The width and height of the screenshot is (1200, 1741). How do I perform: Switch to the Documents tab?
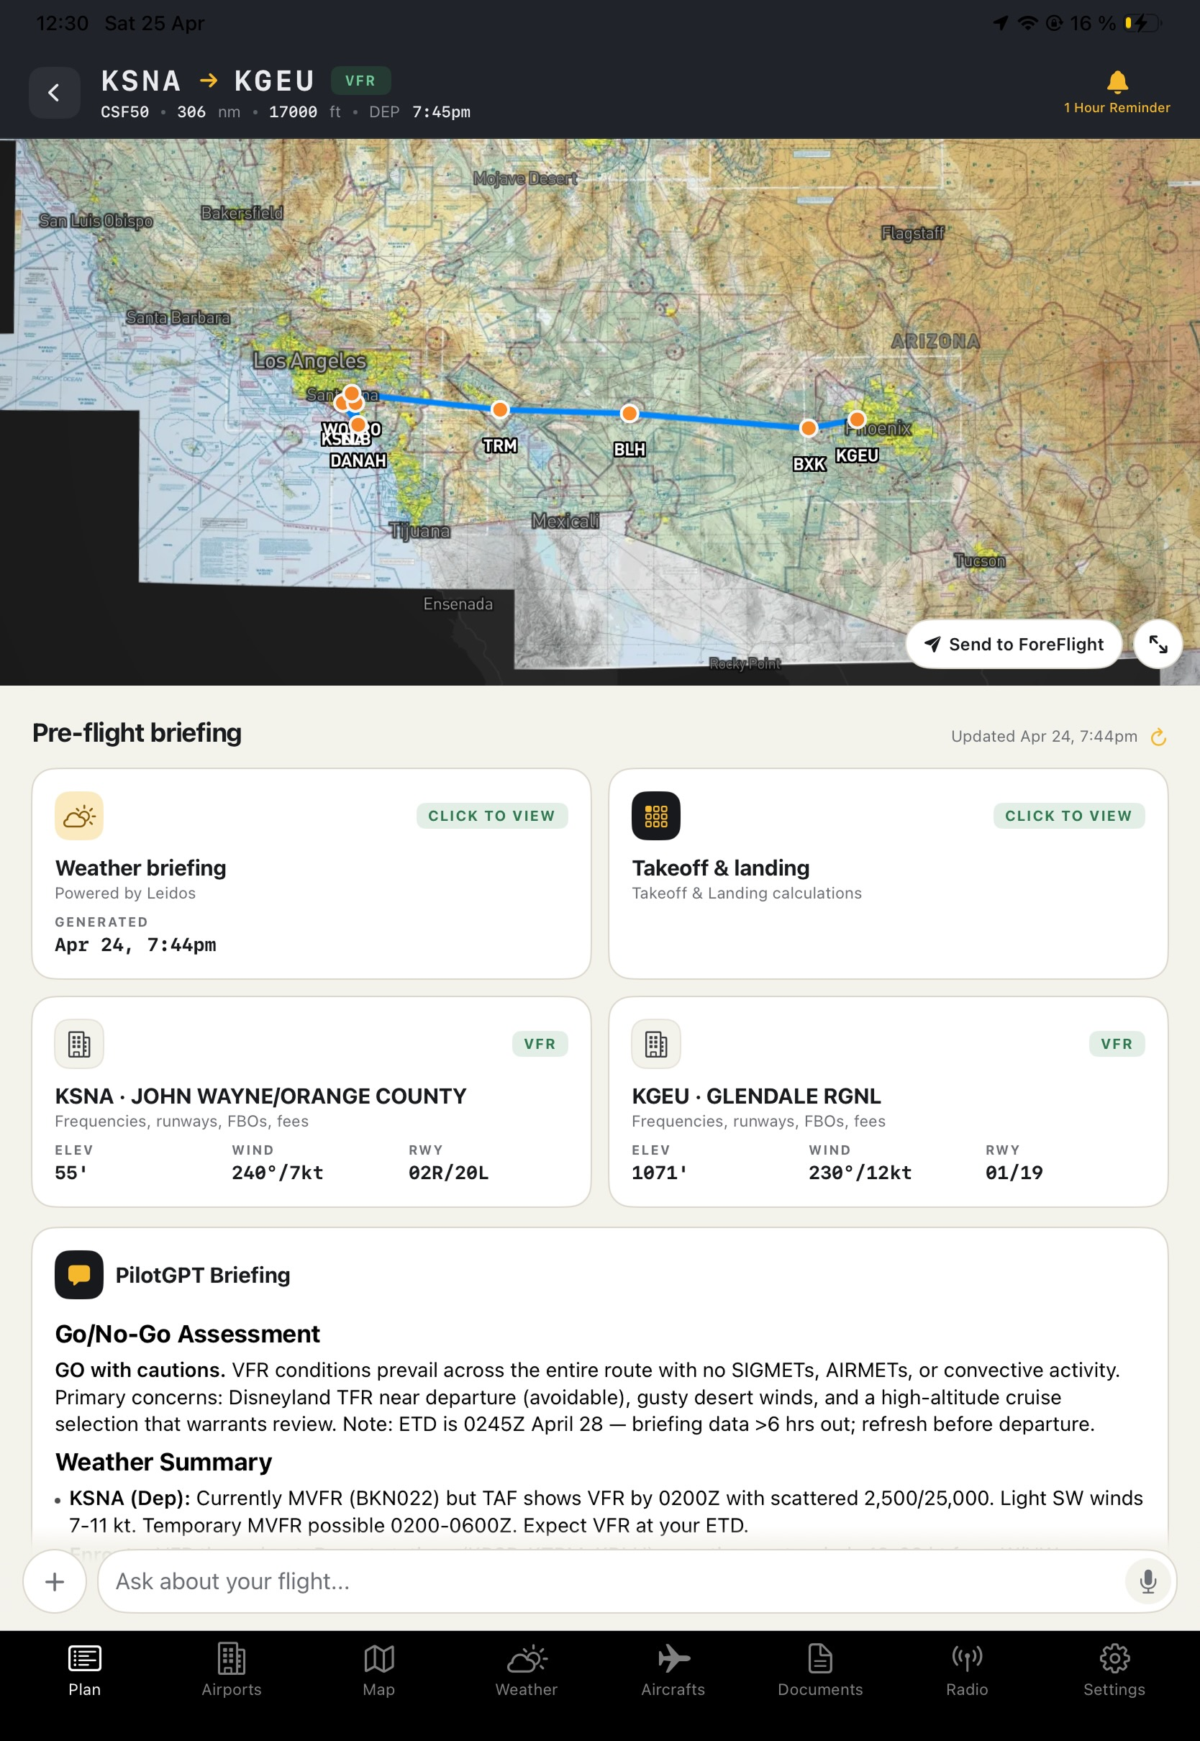pyautogui.click(x=820, y=1670)
